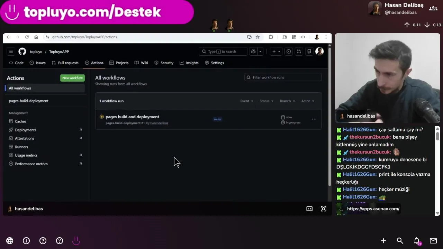The height and width of the screenshot is (249, 443).
Task: Open the notifications bell with badge
Action: pos(417,241)
